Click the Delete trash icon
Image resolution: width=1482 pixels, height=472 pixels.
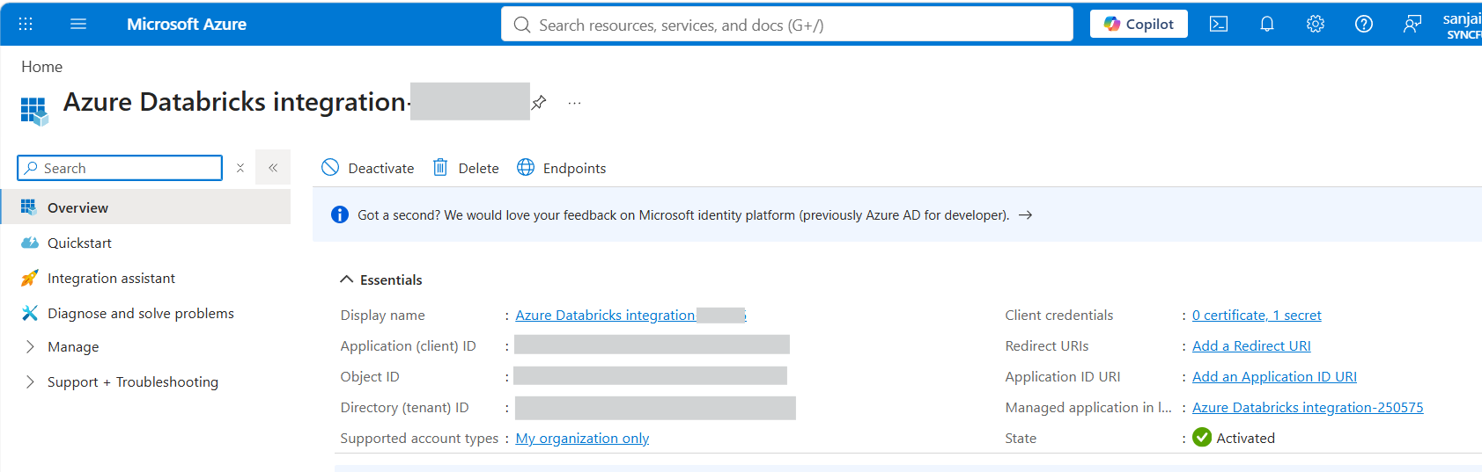click(440, 167)
